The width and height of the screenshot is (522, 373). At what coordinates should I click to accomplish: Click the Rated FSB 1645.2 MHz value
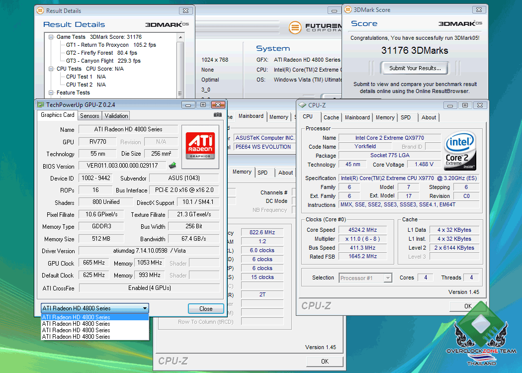point(362,257)
